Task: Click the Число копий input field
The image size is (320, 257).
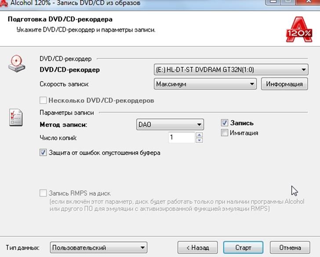Action: pyautogui.click(x=181, y=138)
